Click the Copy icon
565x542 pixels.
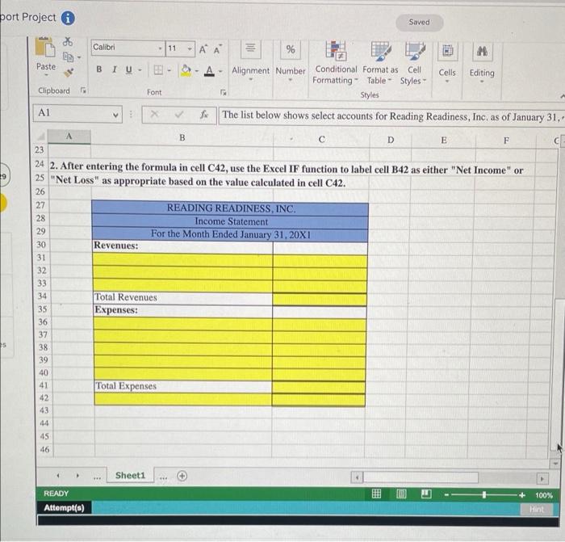68,57
